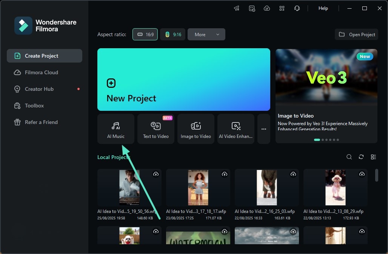Open the Veo 3 Image to Video banner
The width and height of the screenshot is (388, 254).
[x=326, y=96]
